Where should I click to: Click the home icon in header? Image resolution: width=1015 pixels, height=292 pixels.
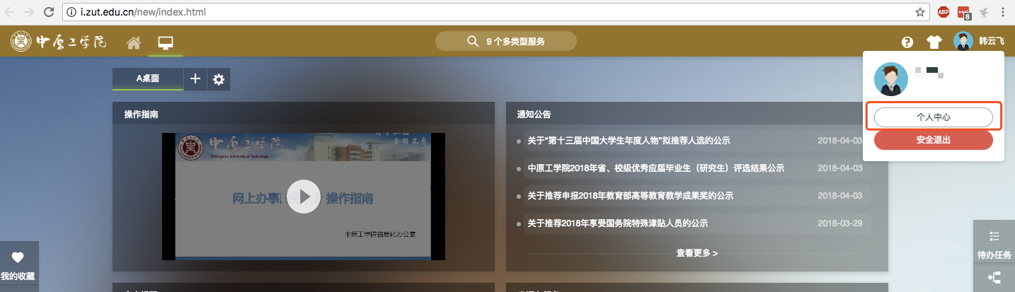[x=133, y=42]
